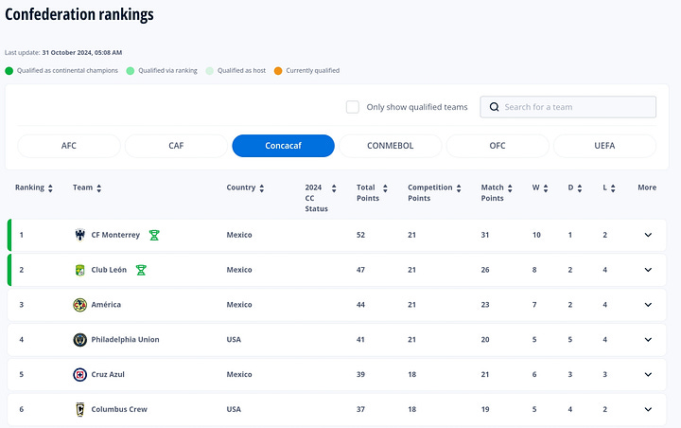Image resolution: width=681 pixels, height=428 pixels.
Task: Click Columbus Crew's total points value 37
Action: [360, 409]
